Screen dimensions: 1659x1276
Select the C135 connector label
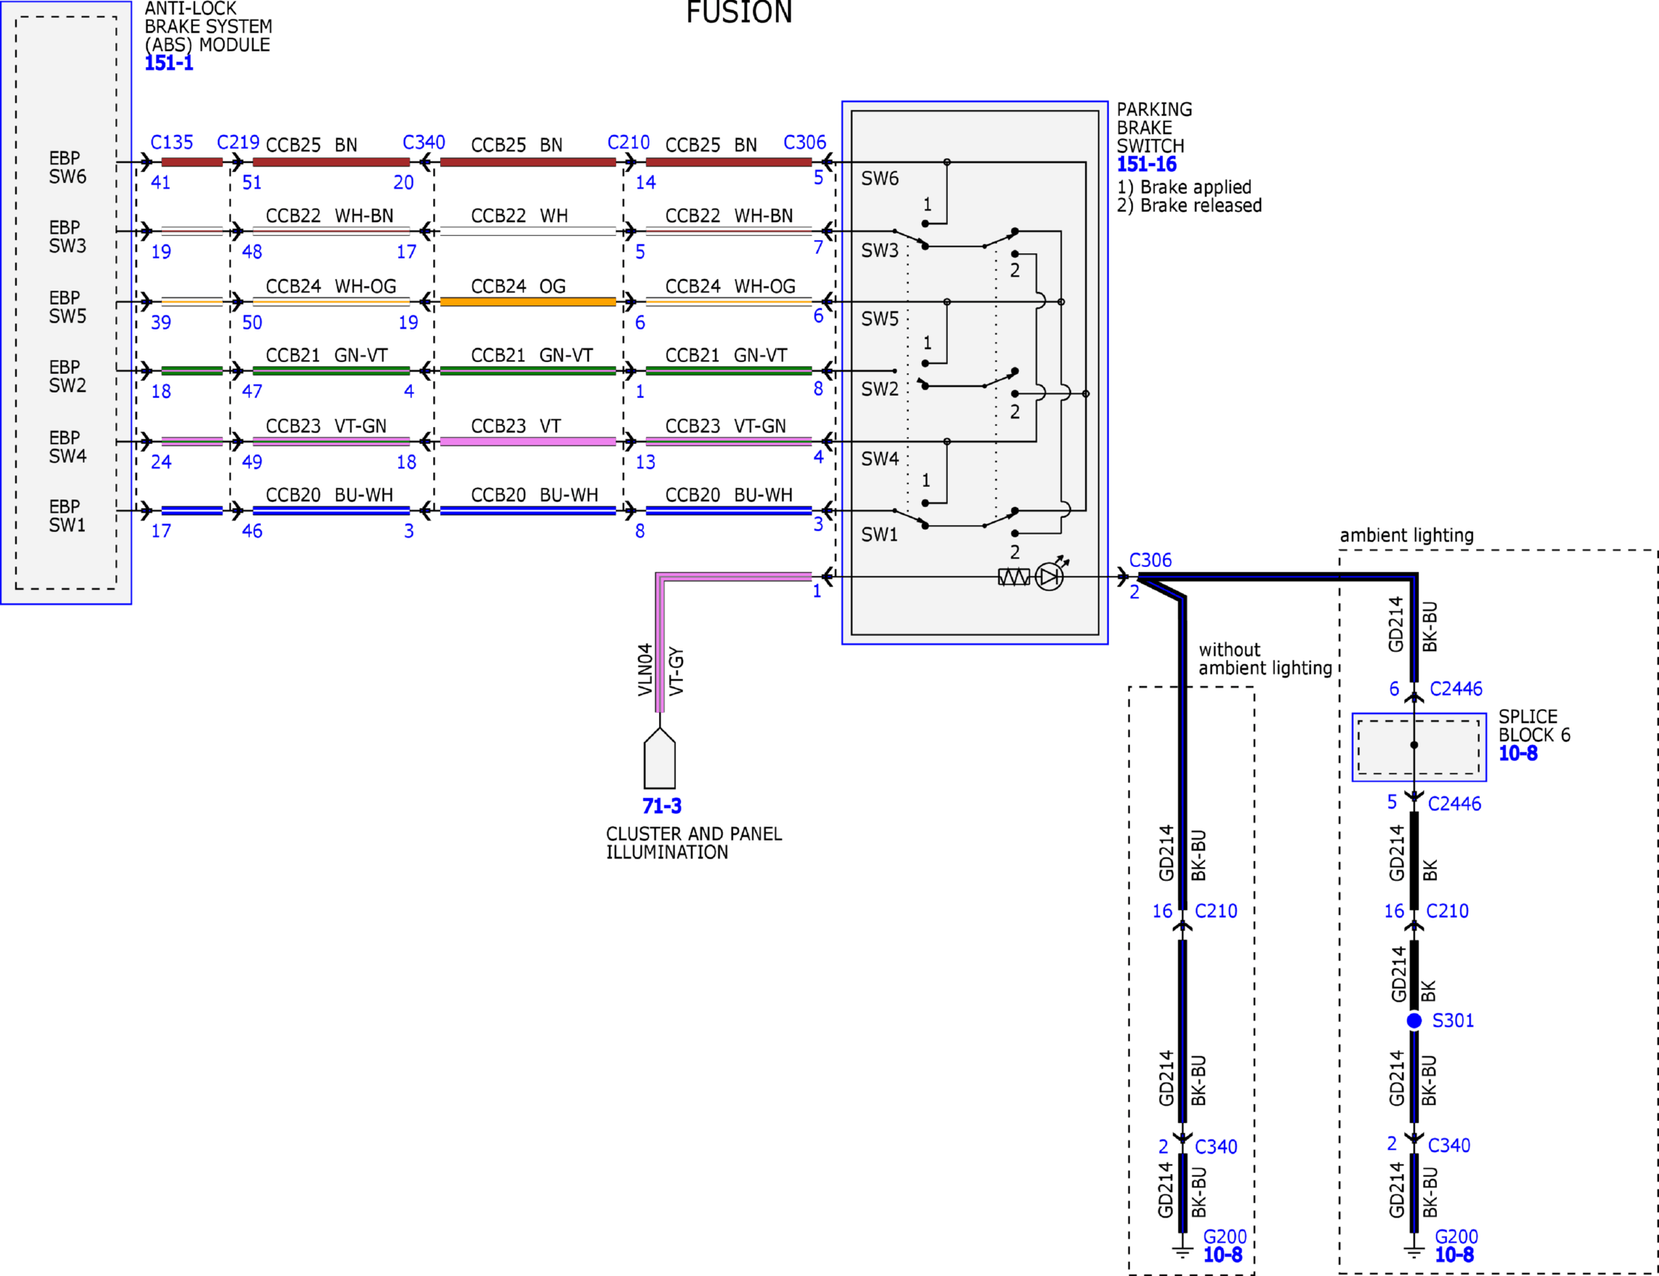pos(171,143)
